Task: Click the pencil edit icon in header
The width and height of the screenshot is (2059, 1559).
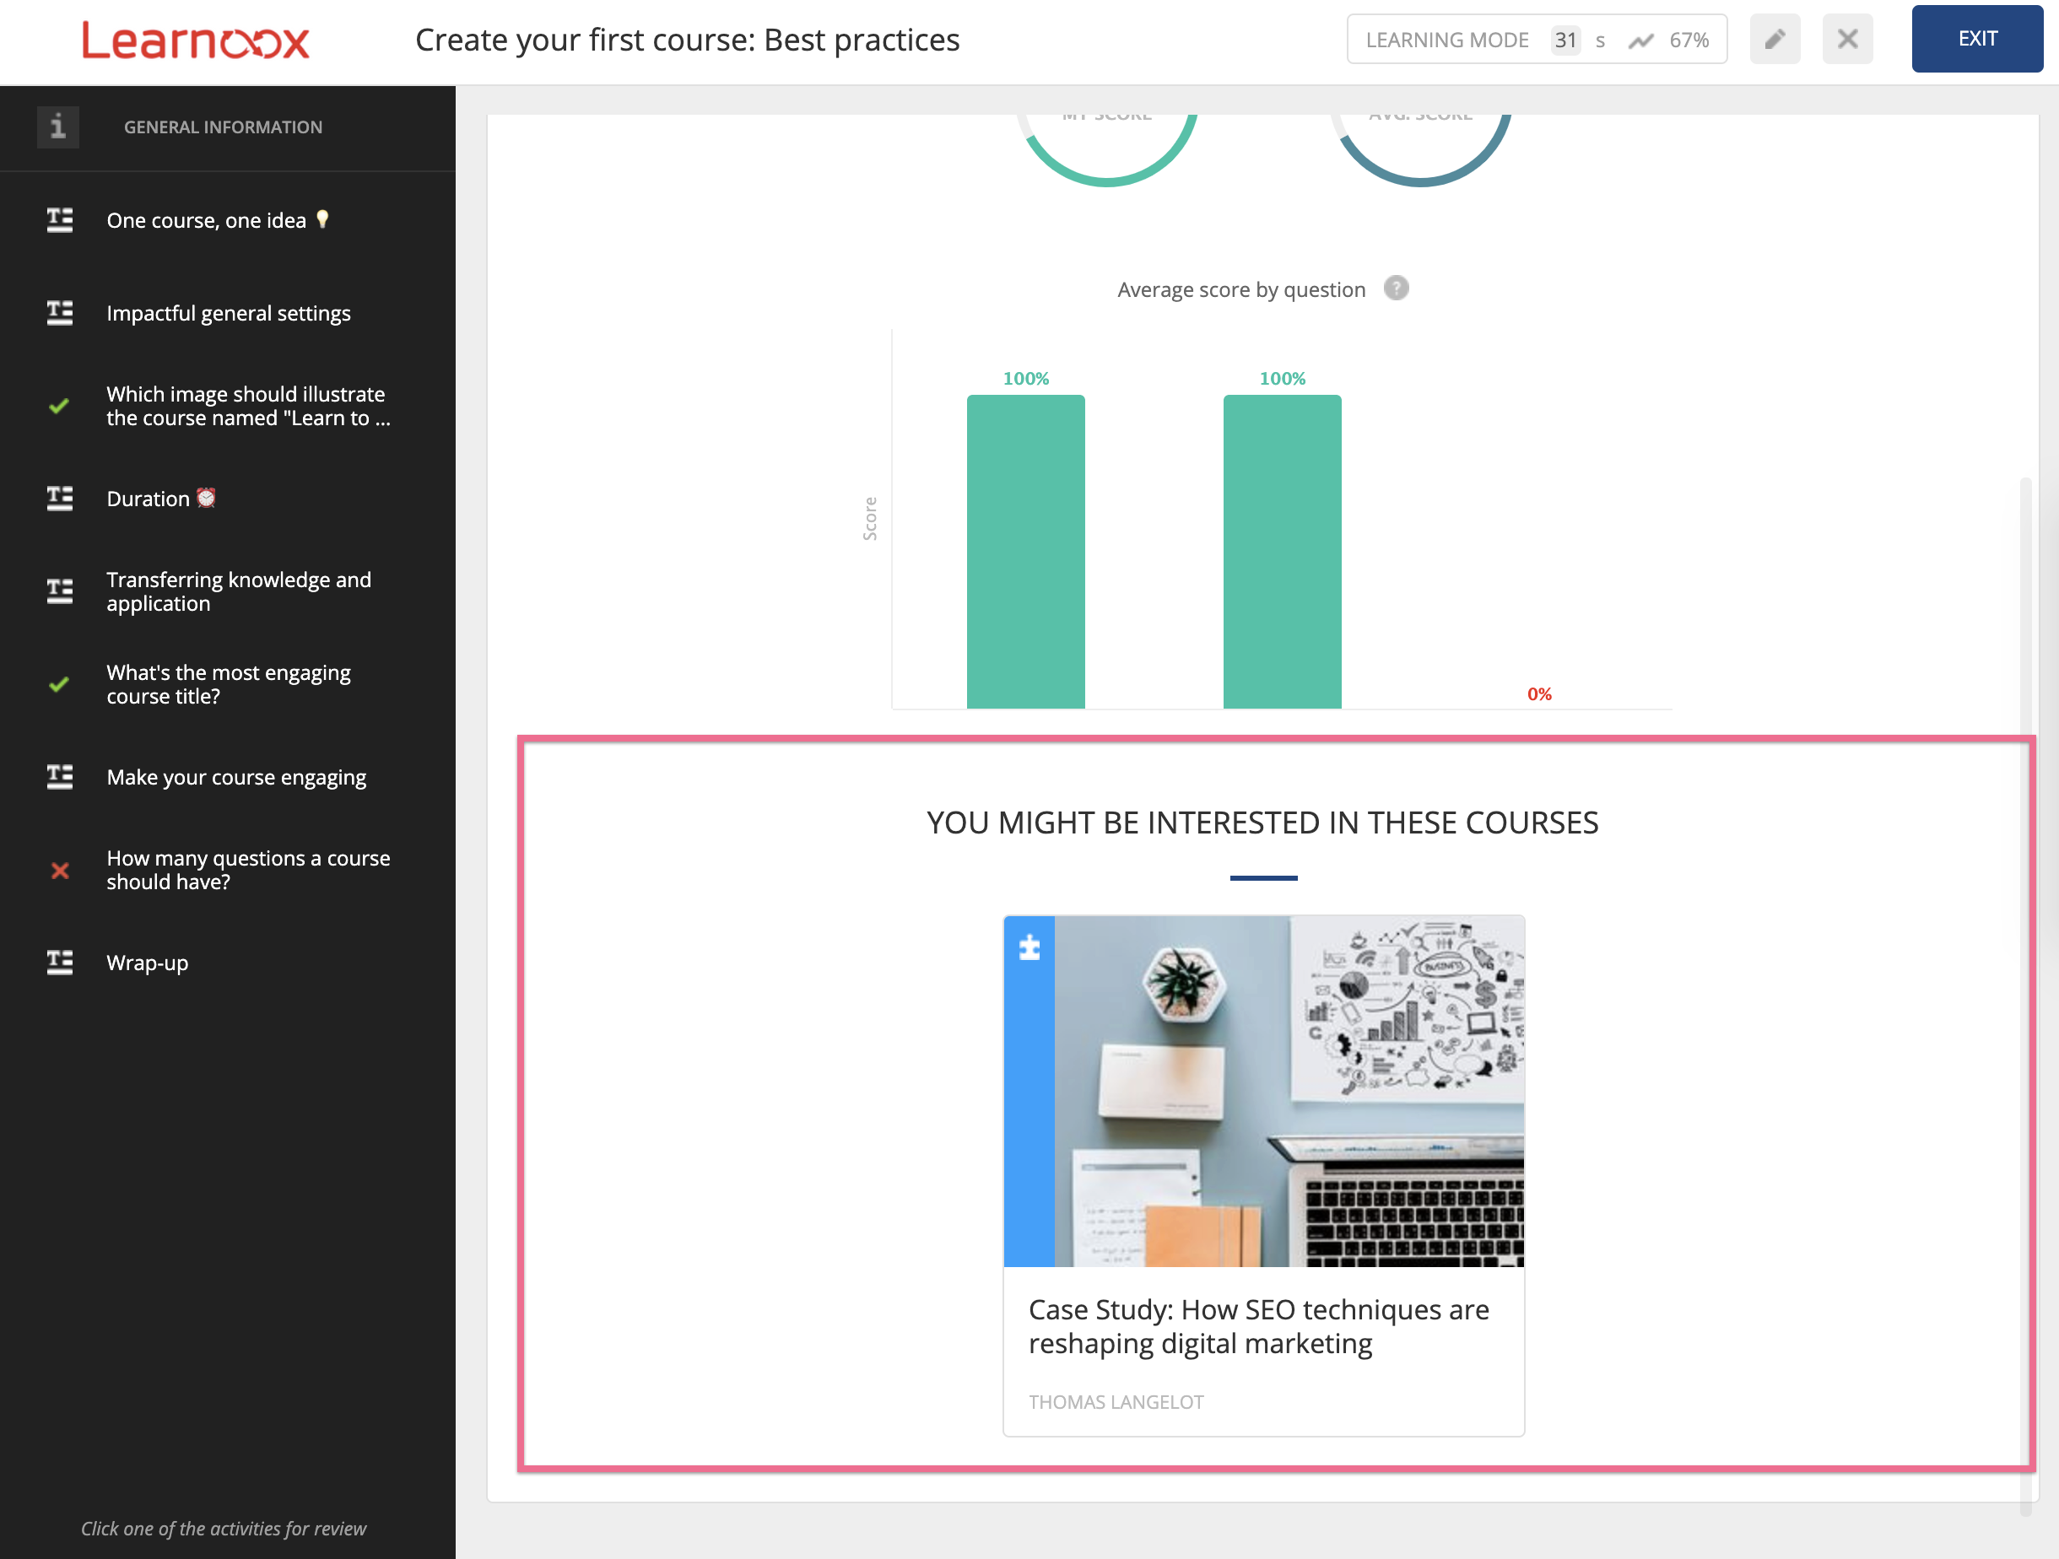Action: point(1774,39)
